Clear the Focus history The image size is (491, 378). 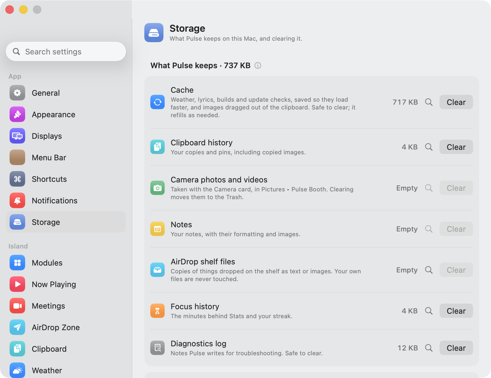(456, 311)
